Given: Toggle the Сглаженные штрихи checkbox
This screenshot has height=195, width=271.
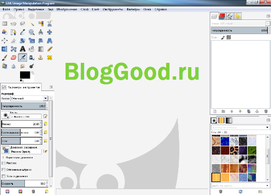Looking at the screenshot, I should pyautogui.click(x=3, y=170).
